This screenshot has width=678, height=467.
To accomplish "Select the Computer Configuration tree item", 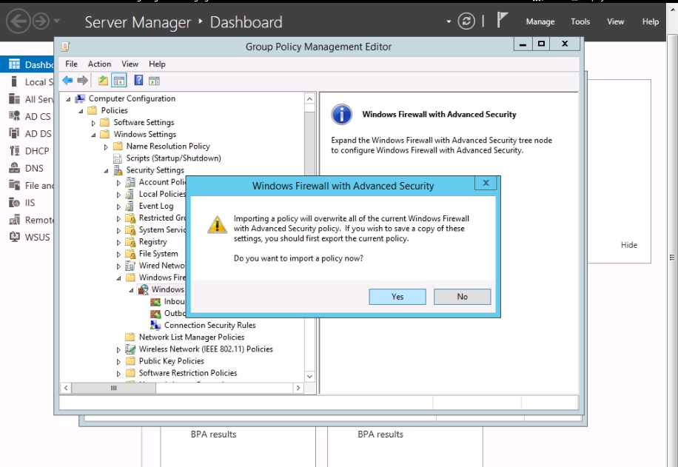I will (132, 98).
